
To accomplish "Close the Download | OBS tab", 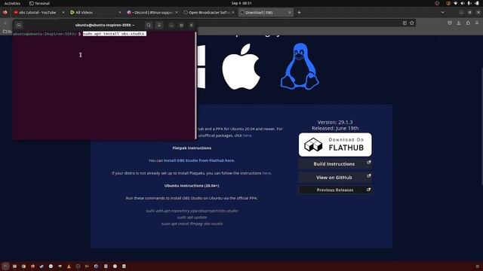I will point(290,13).
